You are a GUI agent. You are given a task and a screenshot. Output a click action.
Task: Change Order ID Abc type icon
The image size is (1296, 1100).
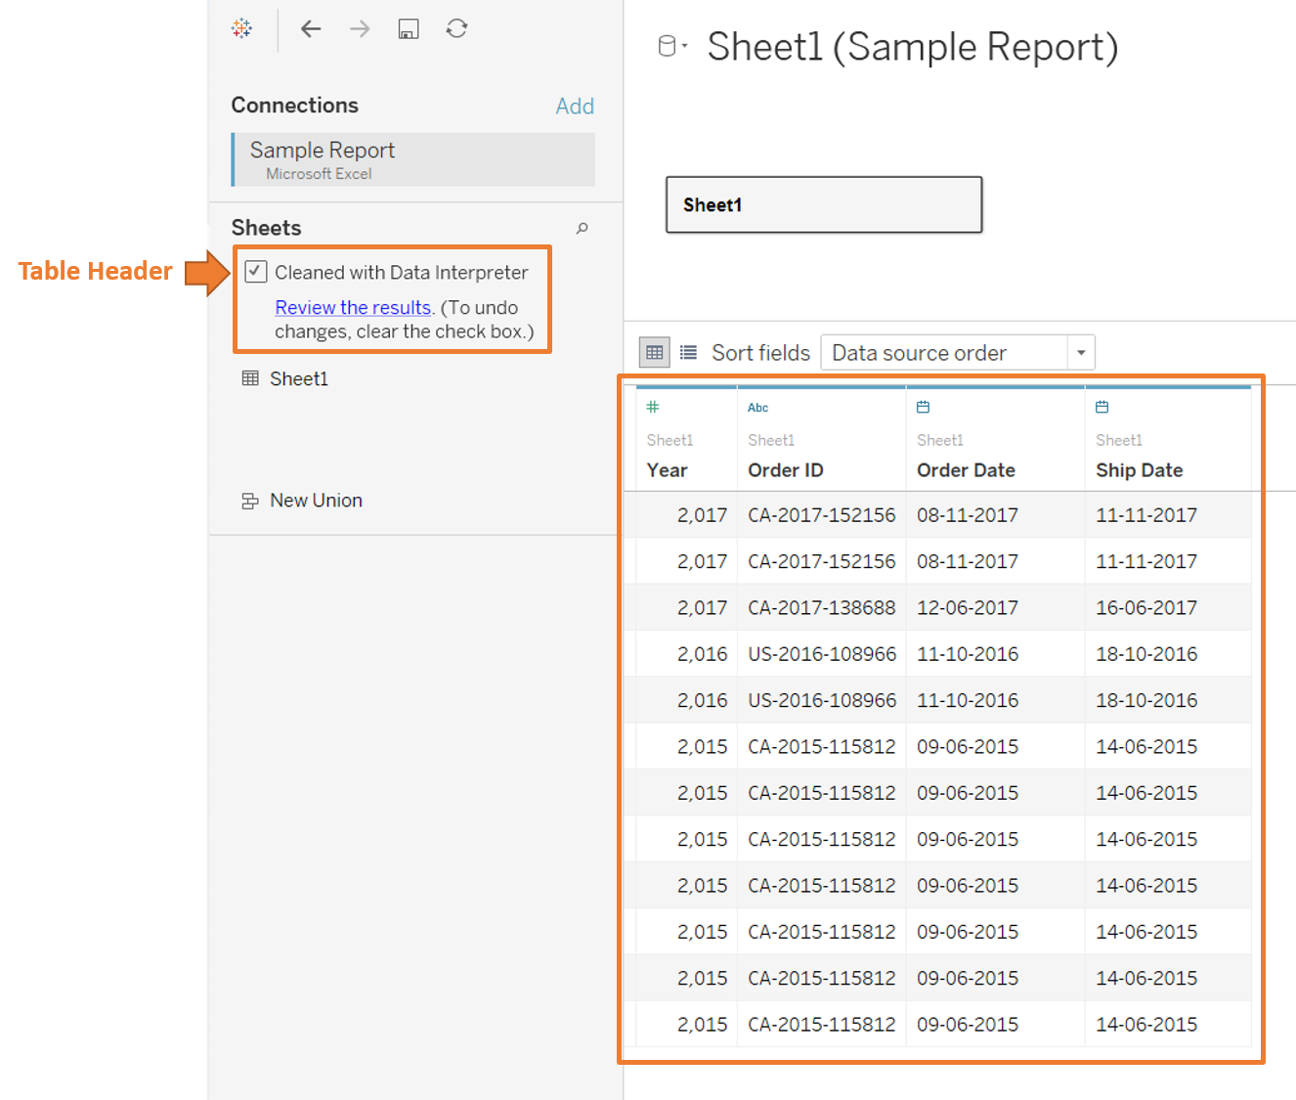[757, 408]
